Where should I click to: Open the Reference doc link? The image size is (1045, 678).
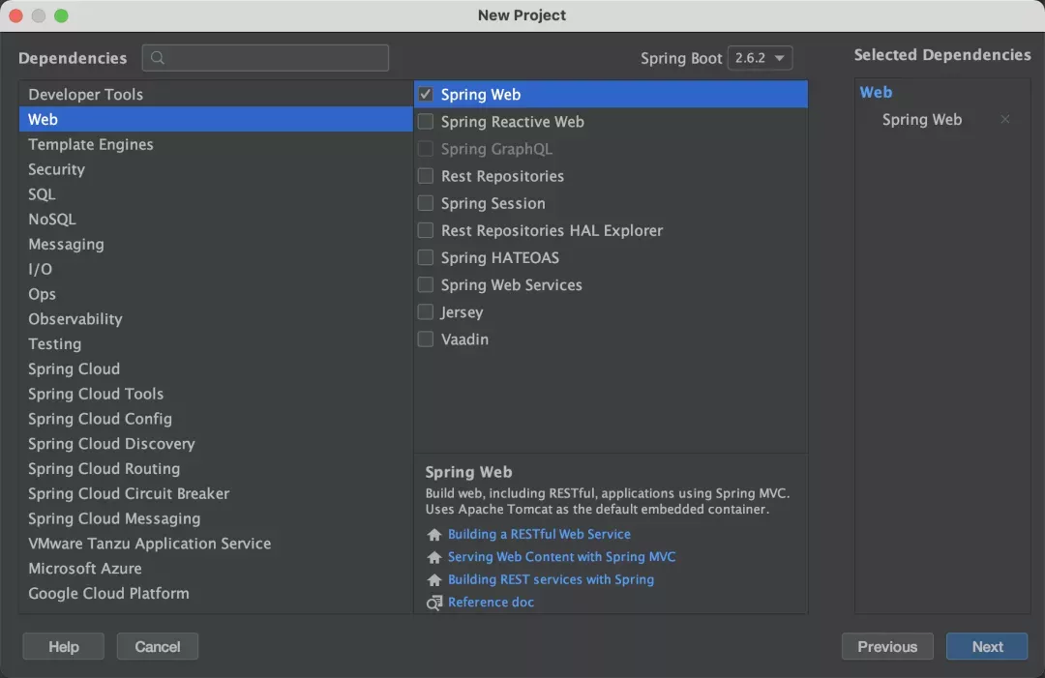[492, 602]
